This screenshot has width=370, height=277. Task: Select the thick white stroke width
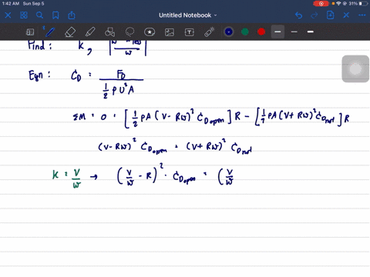pyautogui.click(x=311, y=32)
